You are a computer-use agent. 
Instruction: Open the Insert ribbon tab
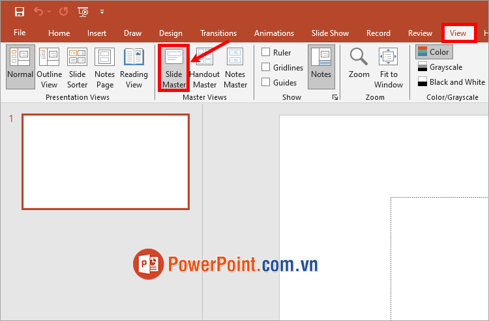[96, 33]
